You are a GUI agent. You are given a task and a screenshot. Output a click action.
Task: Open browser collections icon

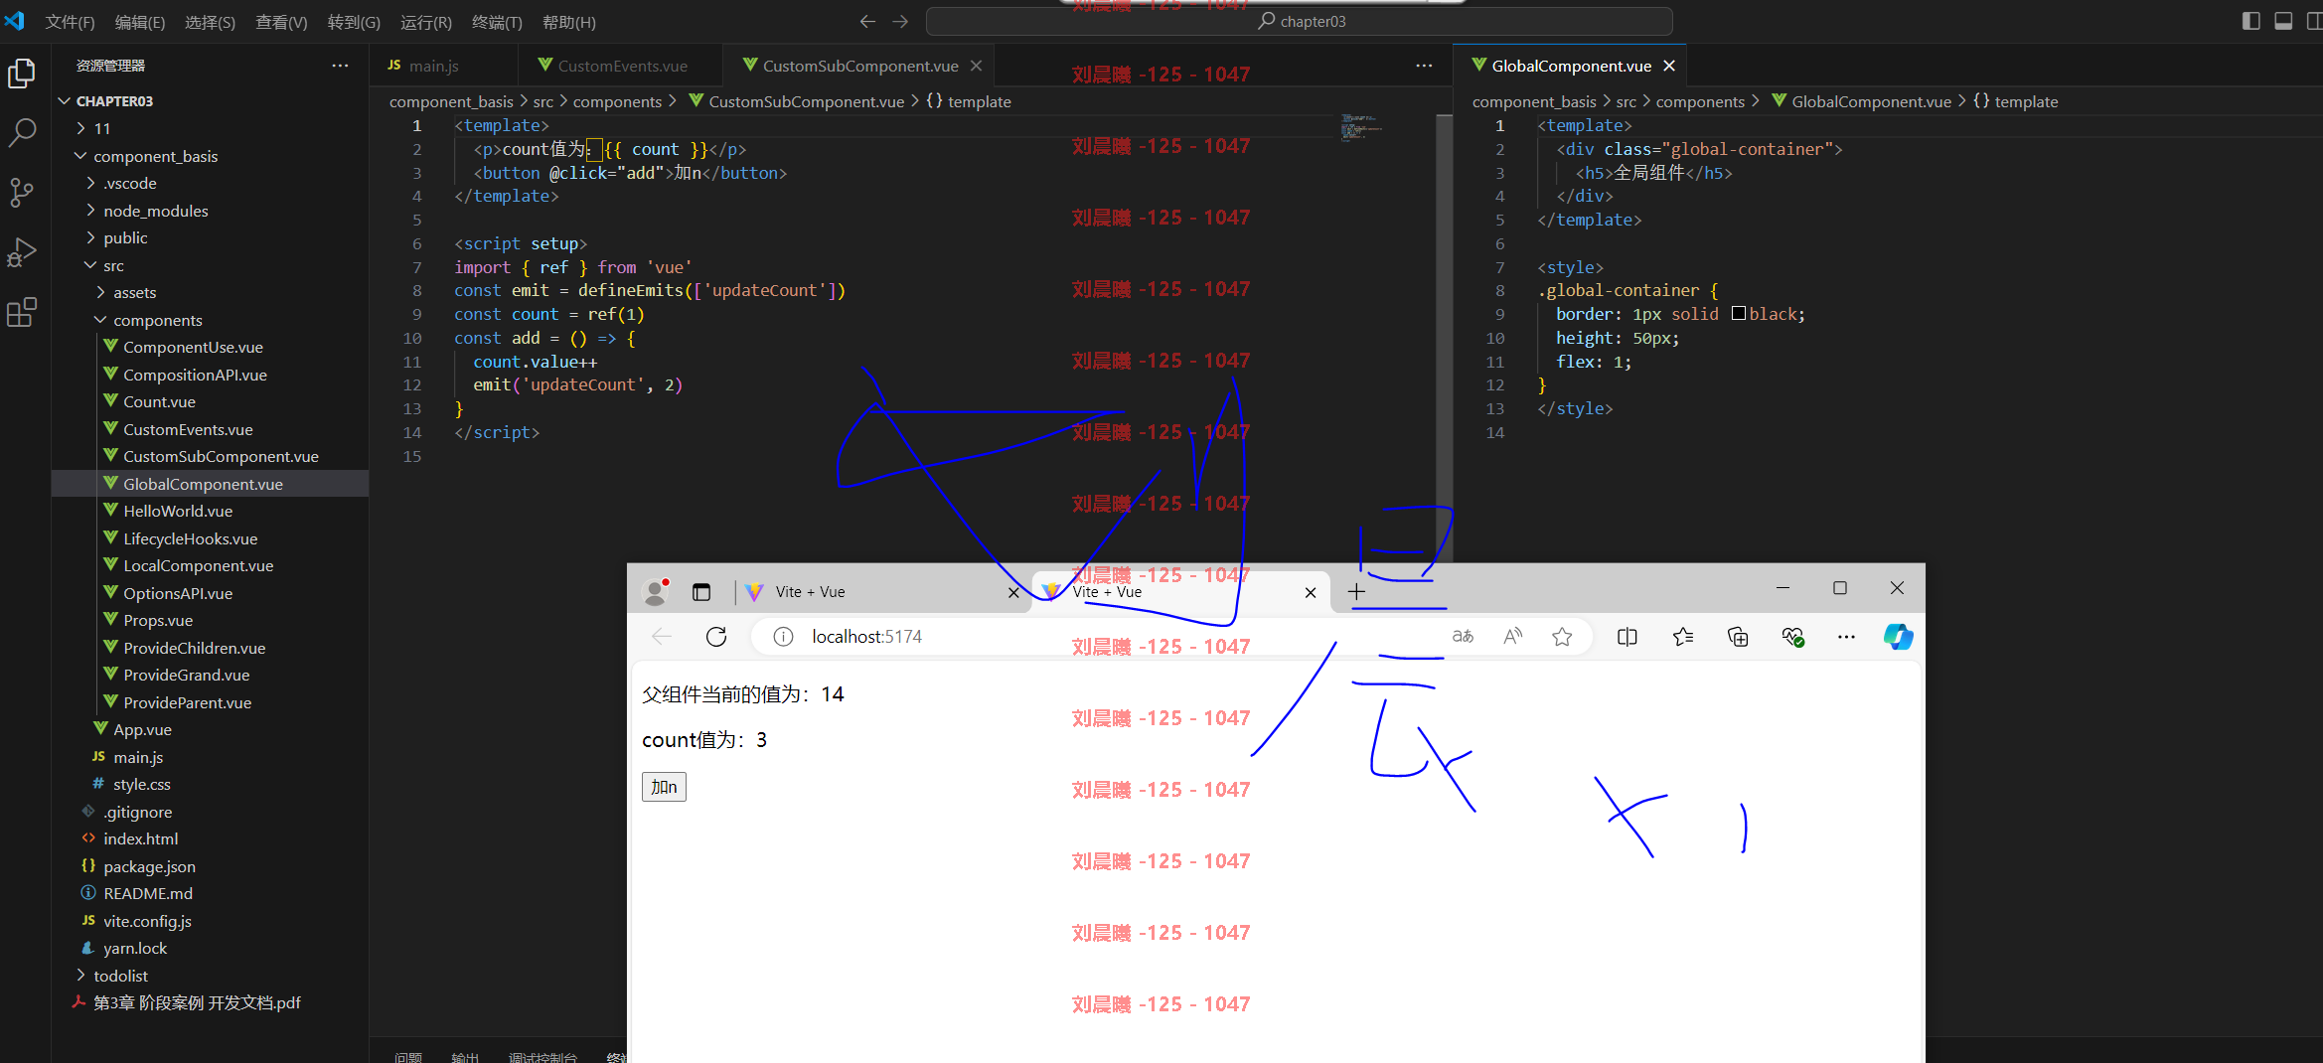coord(1738,637)
